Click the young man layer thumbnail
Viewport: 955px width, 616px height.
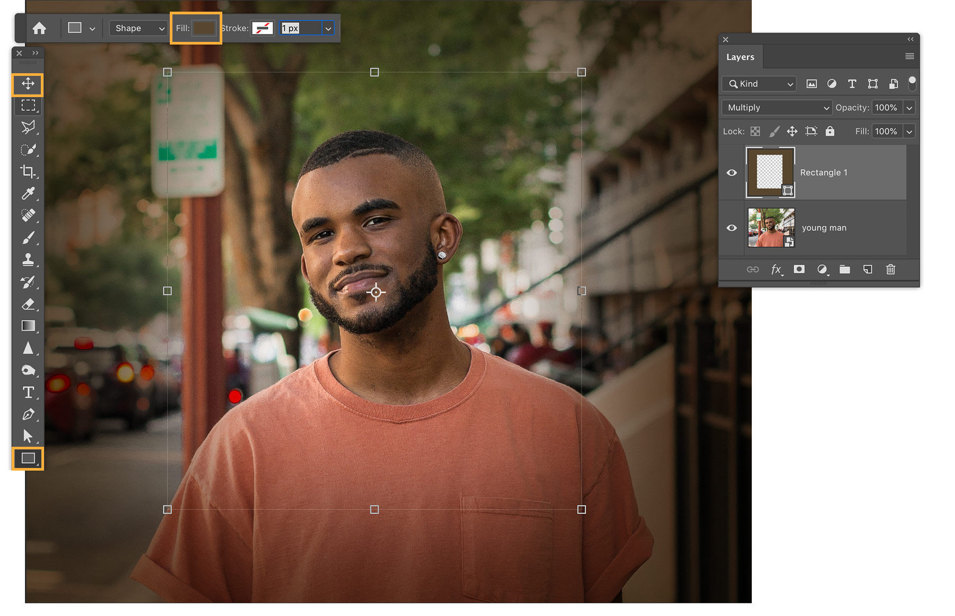click(x=770, y=227)
